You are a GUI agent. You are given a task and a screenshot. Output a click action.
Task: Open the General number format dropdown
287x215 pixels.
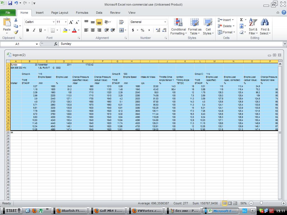pyautogui.click(x=165, y=22)
